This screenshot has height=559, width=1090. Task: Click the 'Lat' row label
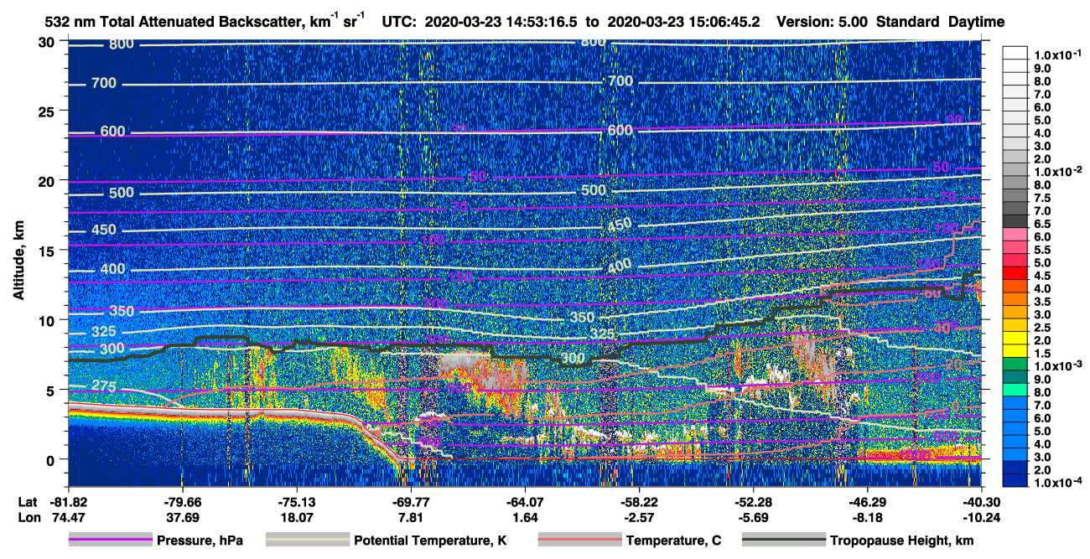27,501
